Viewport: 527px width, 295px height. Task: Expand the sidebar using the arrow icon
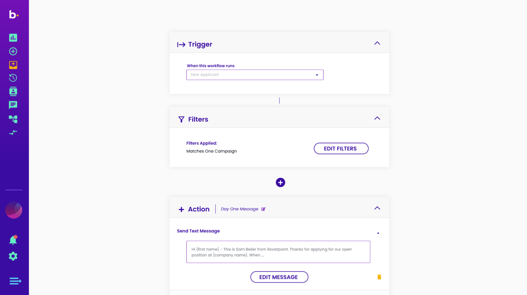[15, 281]
